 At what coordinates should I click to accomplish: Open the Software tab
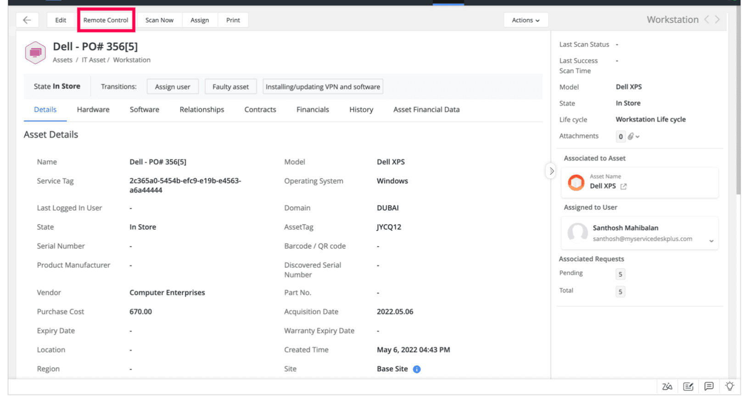[145, 110]
